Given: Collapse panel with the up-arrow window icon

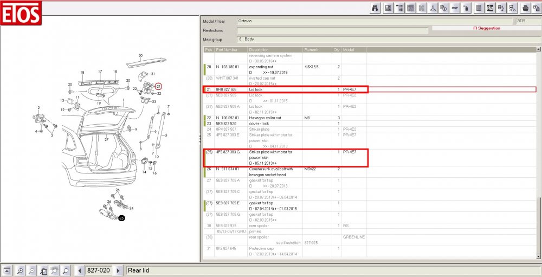Looking at the screenshot, I should coord(7,270).
